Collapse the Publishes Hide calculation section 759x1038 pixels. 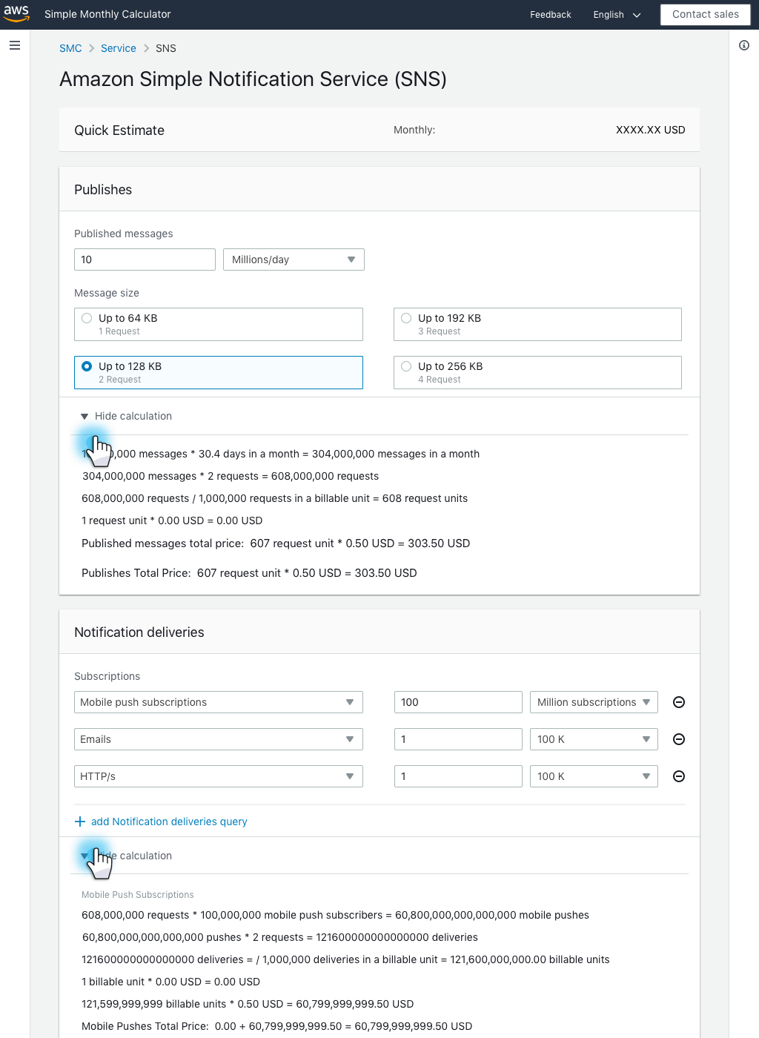[126, 416]
